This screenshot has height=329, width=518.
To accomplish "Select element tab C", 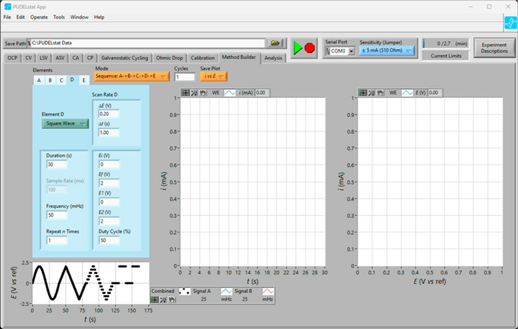I will (62, 80).
